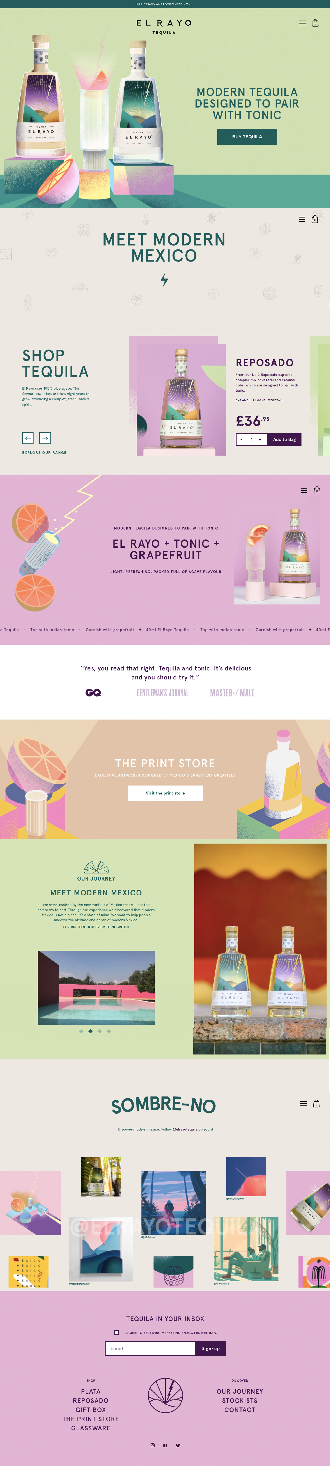Select the second carousel dot under the pool photo
The height and width of the screenshot is (1466, 330).
click(91, 1031)
